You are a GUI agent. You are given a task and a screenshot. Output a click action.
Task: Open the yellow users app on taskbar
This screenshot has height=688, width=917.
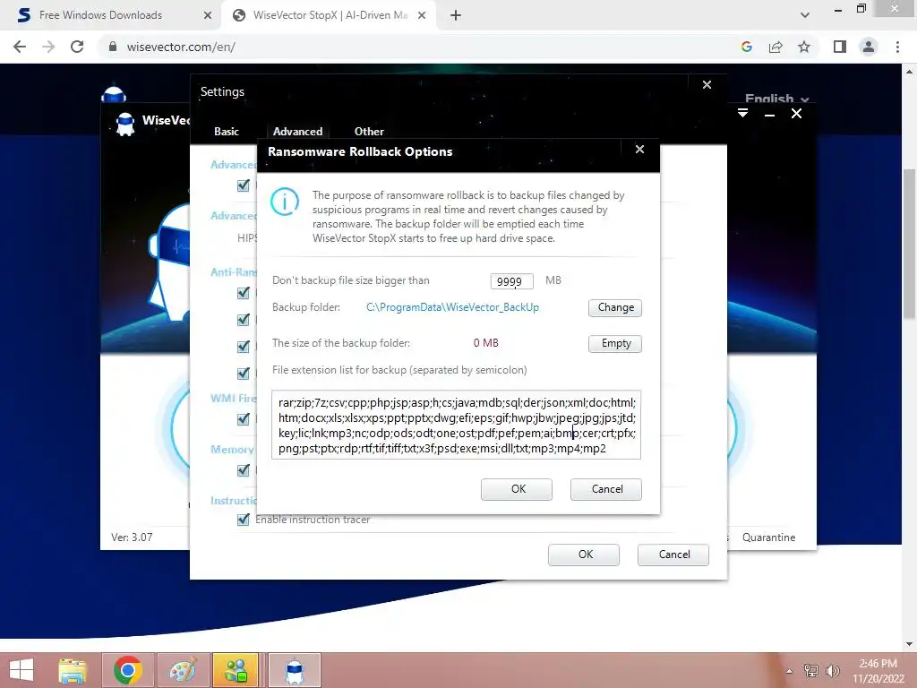236,670
